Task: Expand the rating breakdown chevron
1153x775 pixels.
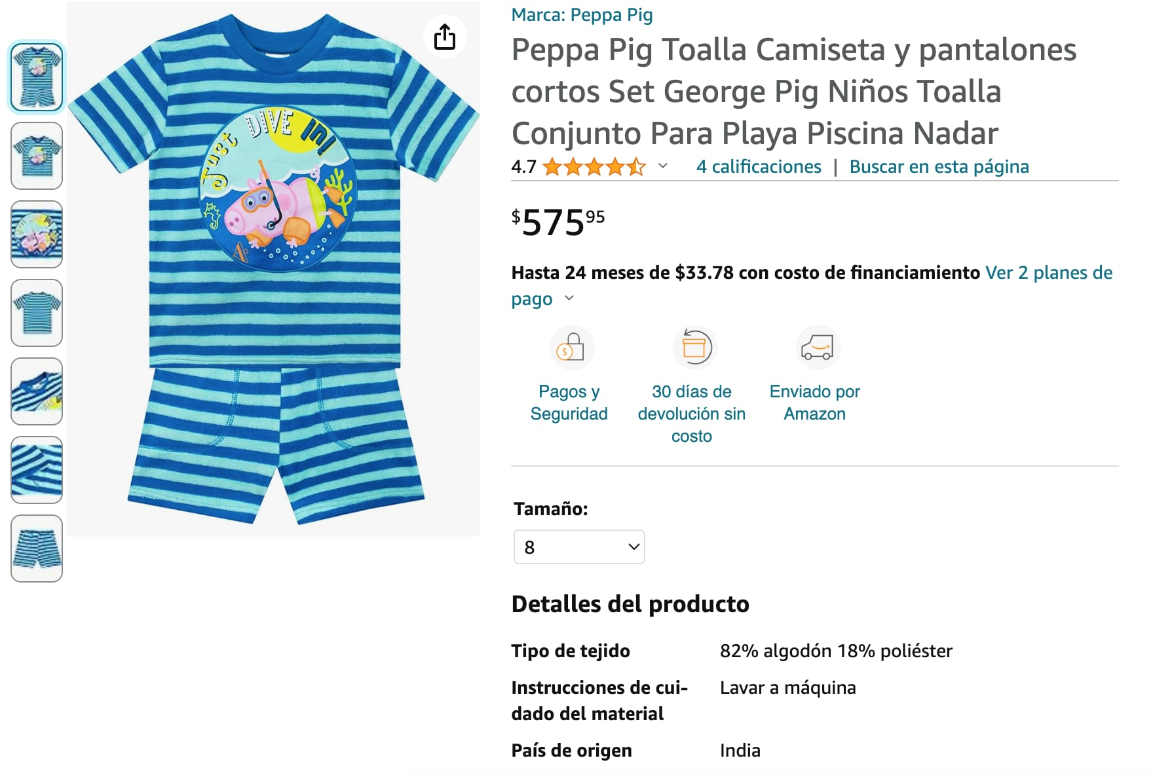Action: [663, 166]
